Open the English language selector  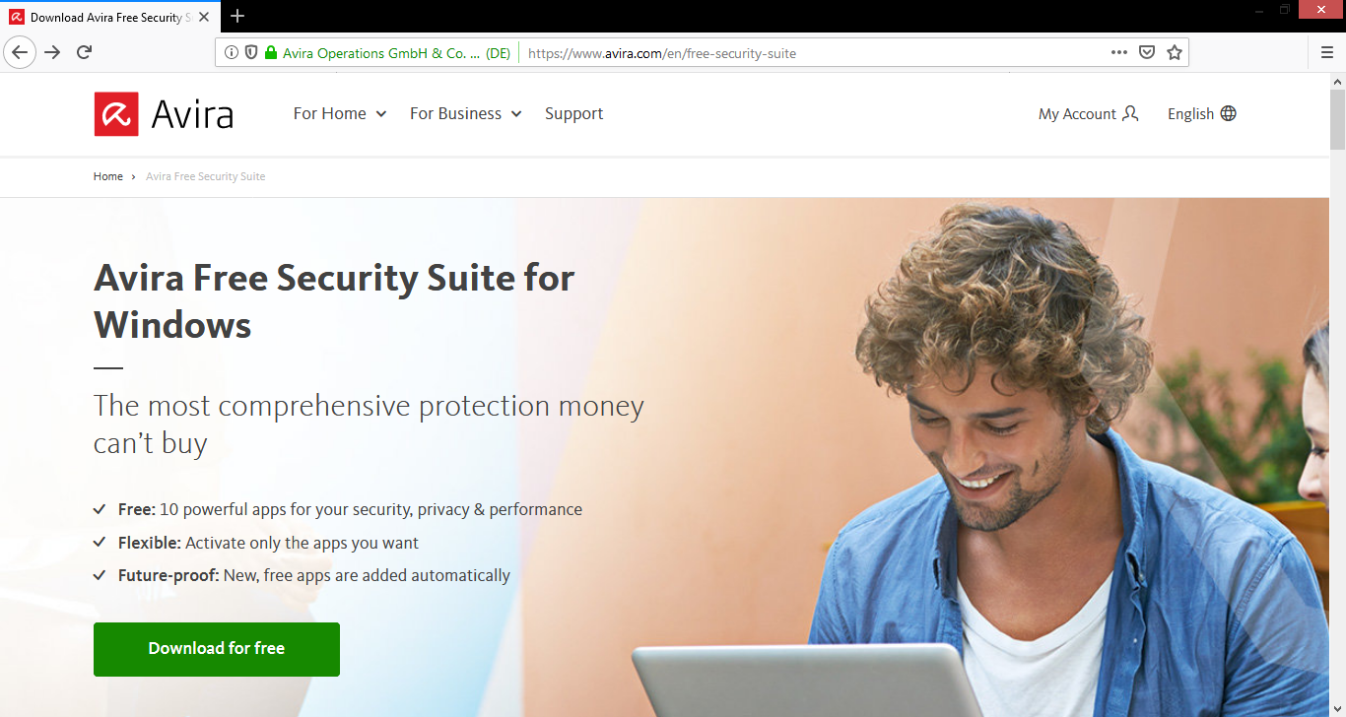[x=1202, y=114]
